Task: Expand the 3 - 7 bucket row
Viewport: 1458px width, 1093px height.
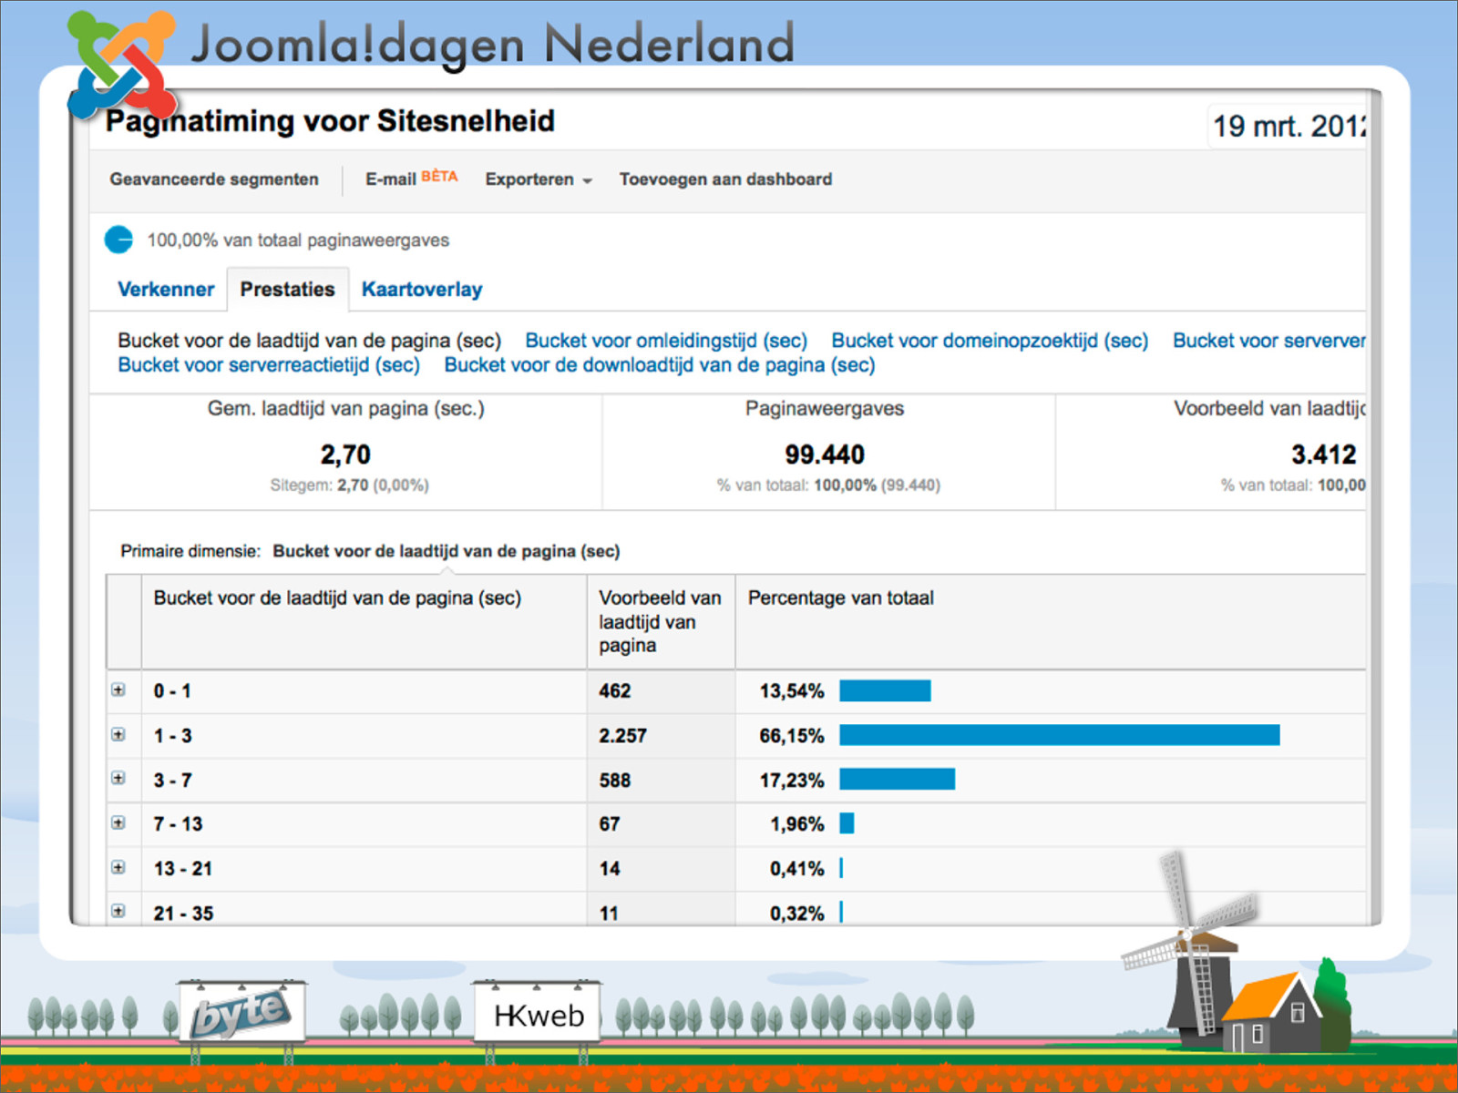Action: coord(118,778)
